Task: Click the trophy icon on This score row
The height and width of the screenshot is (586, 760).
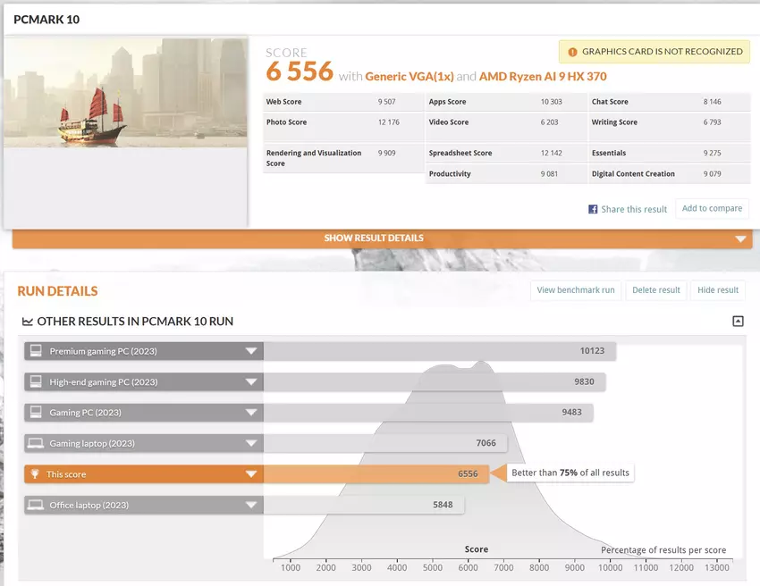Action: click(x=36, y=474)
